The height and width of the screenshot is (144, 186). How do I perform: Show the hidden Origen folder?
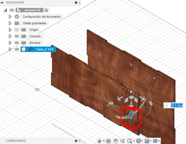tap(17, 30)
